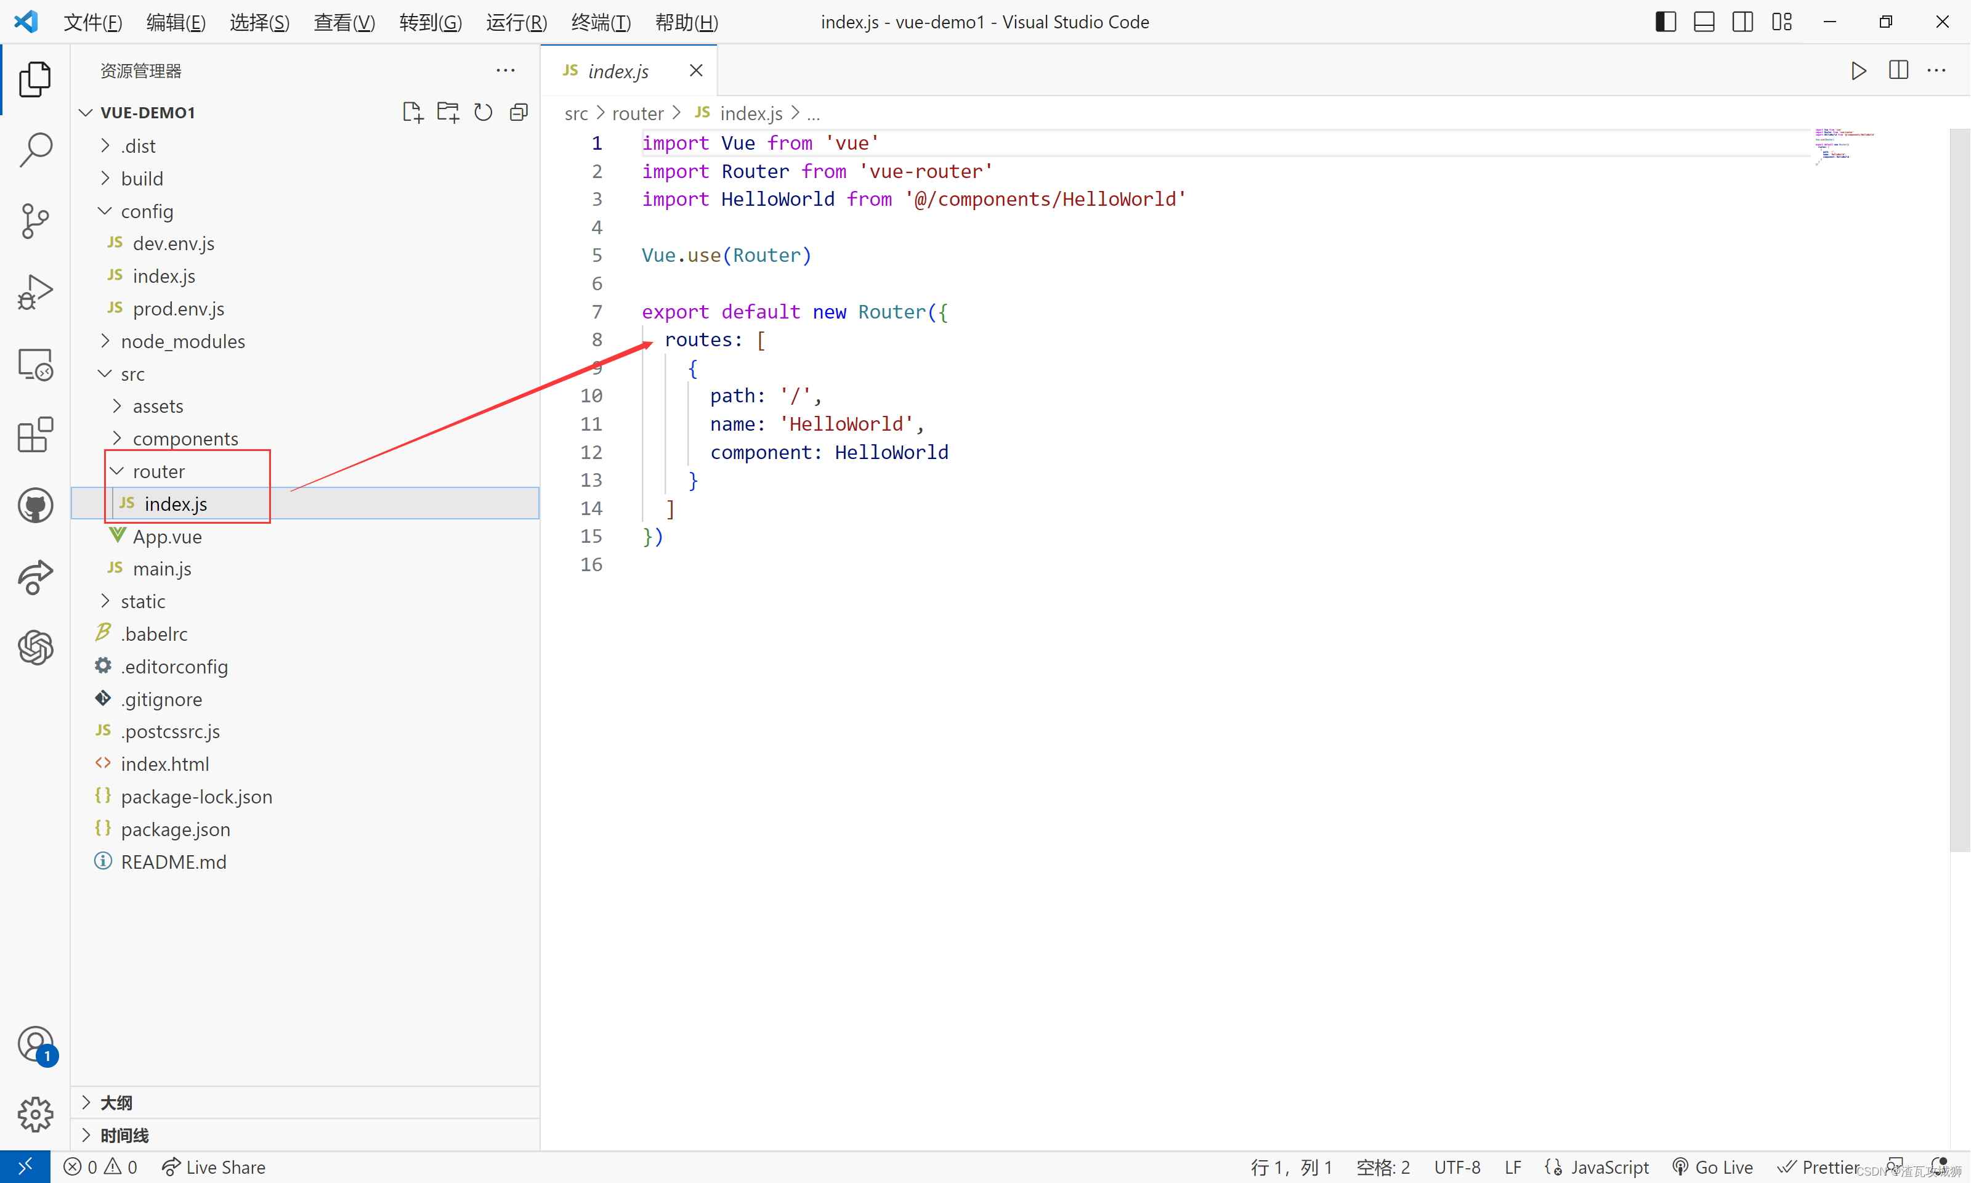Image resolution: width=1971 pixels, height=1183 pixels.
Task: Open the ChatGPT extension icon
Action: (x=35, y=648)
